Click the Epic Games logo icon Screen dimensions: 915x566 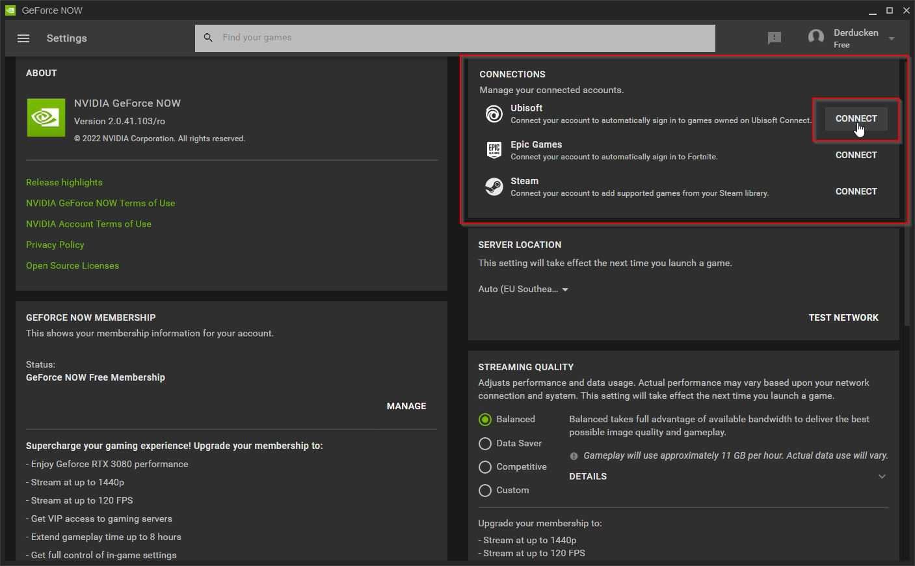494,150
